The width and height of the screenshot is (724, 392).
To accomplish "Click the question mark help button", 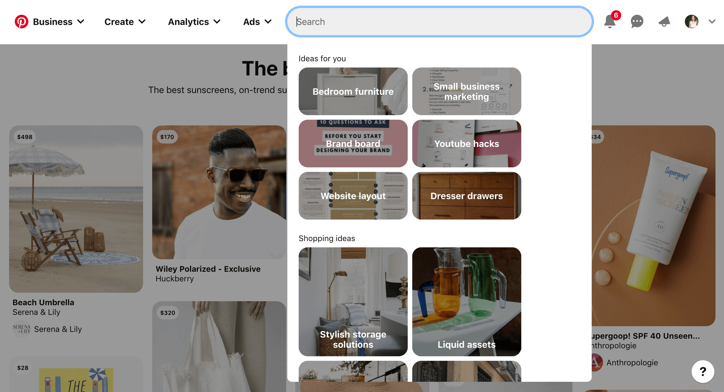I will (x=703, y=371).
